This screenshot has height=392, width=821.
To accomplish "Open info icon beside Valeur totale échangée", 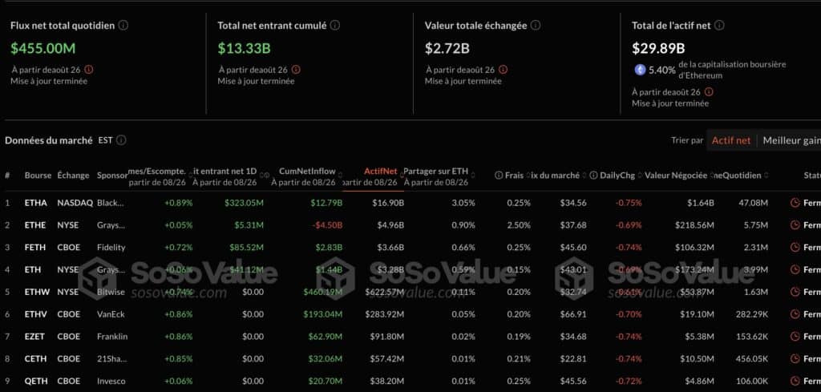I will [x=536, y=25].
